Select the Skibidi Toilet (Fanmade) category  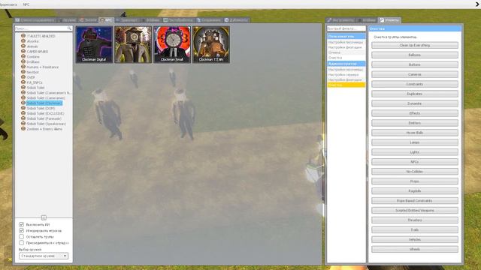[x=44, y=118]
